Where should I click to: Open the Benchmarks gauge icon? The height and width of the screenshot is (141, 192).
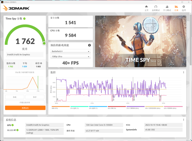coord(156,7)
